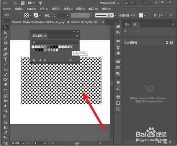Switch libraries panel to grid view

167,43
